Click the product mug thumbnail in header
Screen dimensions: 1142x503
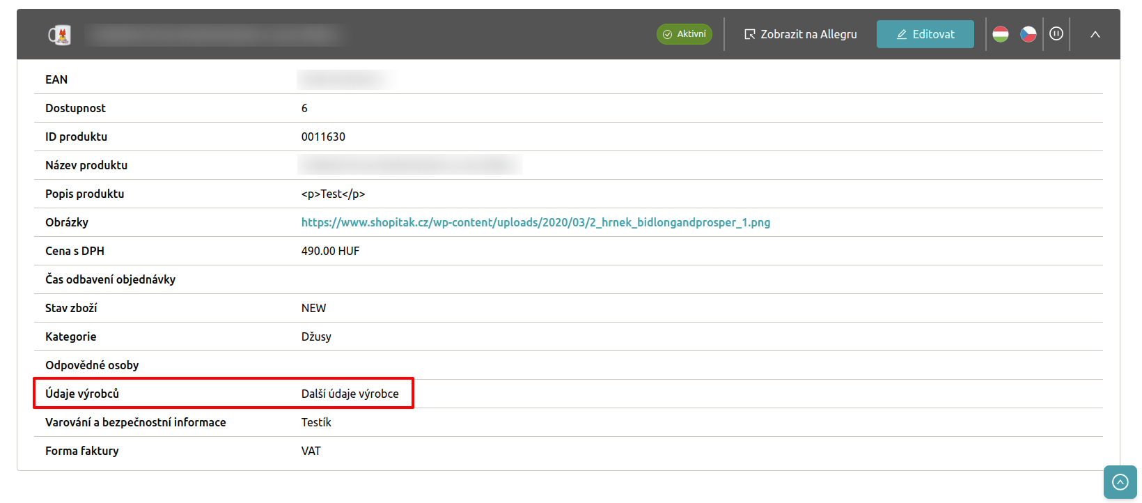pyautogui.click(x=59, y=35)
